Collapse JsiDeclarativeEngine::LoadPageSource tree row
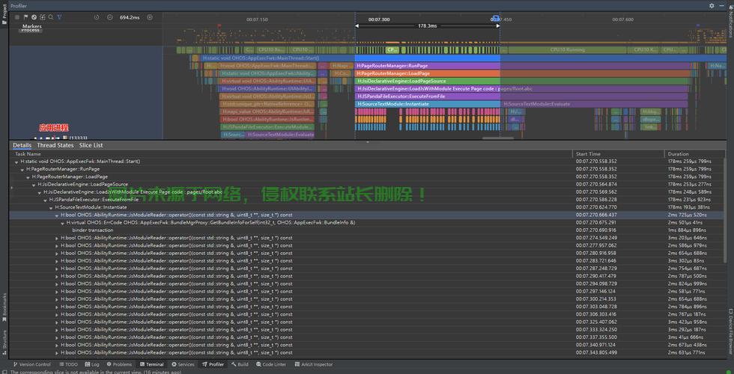734x374 pixels. point(34,184)
